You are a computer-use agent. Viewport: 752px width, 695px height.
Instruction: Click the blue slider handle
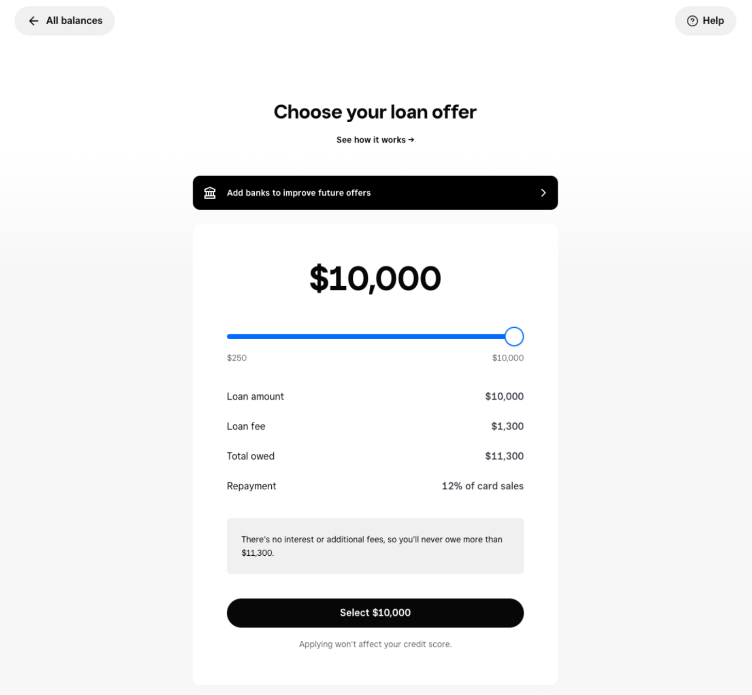tap(514, 336)
